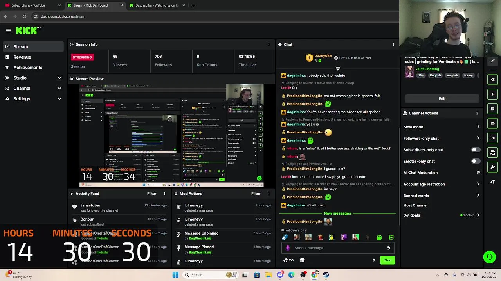The image size is (501, 281).
Task: Open Channel Actions three-dot menu
Action: click(477, 113)
